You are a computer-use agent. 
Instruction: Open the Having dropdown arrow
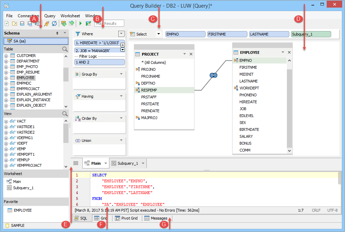click(x=121, y=96)
